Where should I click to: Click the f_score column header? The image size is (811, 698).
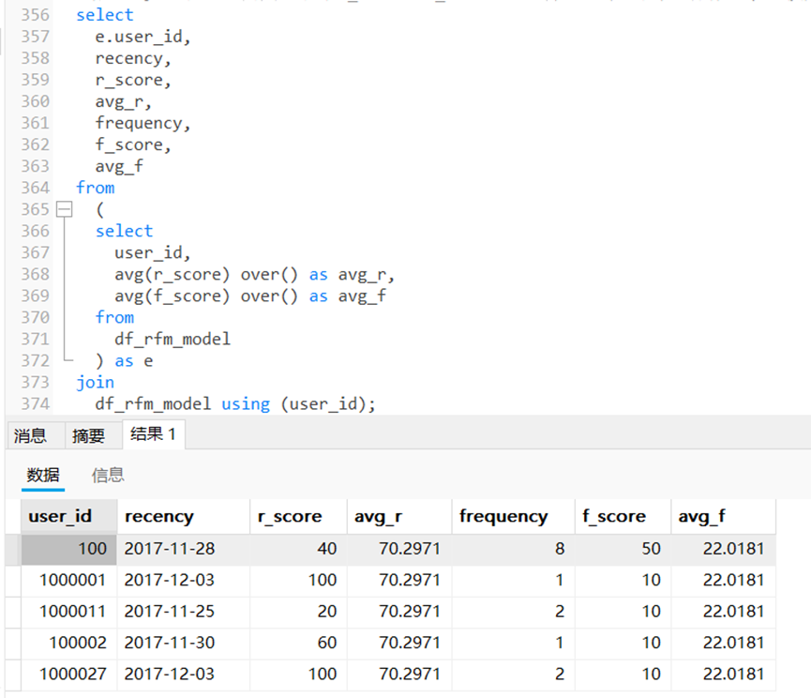tap(623, 516)
